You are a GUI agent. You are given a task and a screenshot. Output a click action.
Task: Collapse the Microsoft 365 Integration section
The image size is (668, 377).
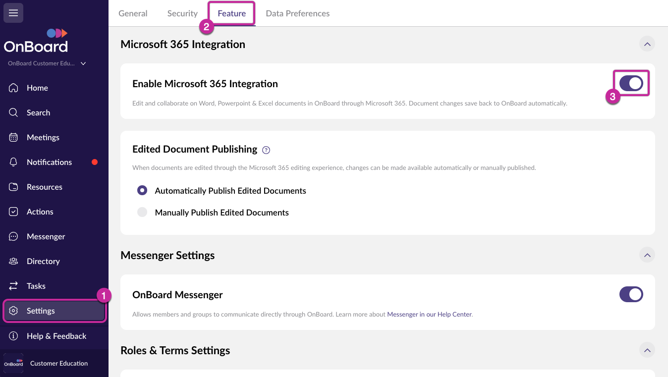coord(646,44)
